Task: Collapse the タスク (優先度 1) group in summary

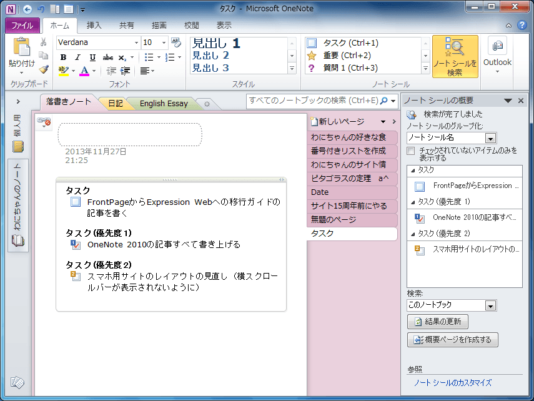Action: pyautogui.click(x=413, y=202)
